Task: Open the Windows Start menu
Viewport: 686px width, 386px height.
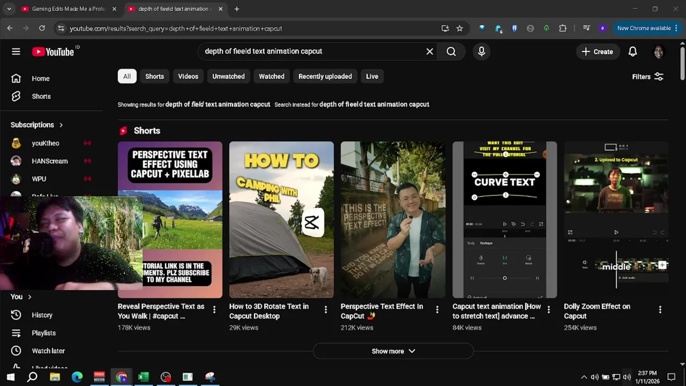Action: click(10, 377)
